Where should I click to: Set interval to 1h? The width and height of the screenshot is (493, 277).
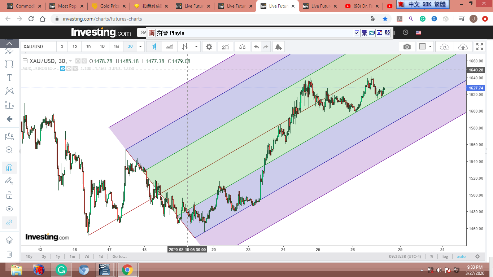click(88, 47)
